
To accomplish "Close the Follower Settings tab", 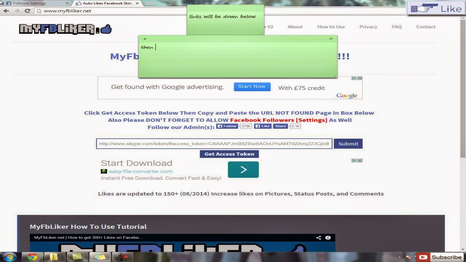I will coord(67,3).
